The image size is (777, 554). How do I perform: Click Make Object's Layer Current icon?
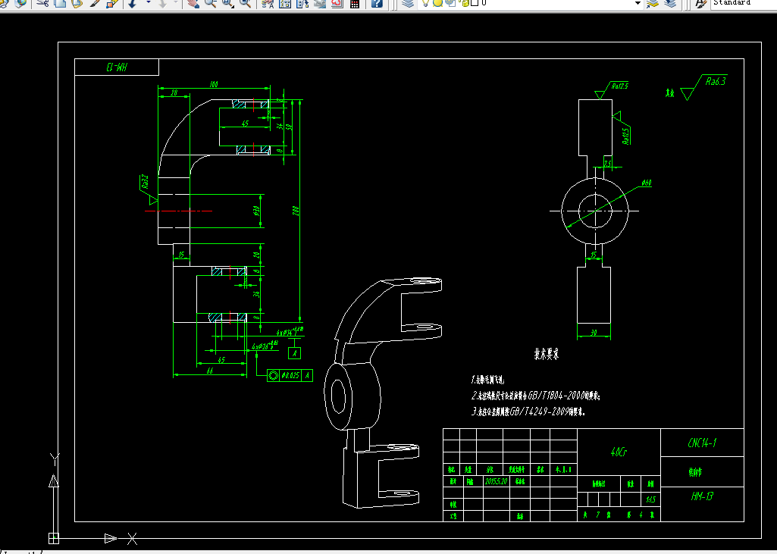pyautogui.click(x=653, y=3)
